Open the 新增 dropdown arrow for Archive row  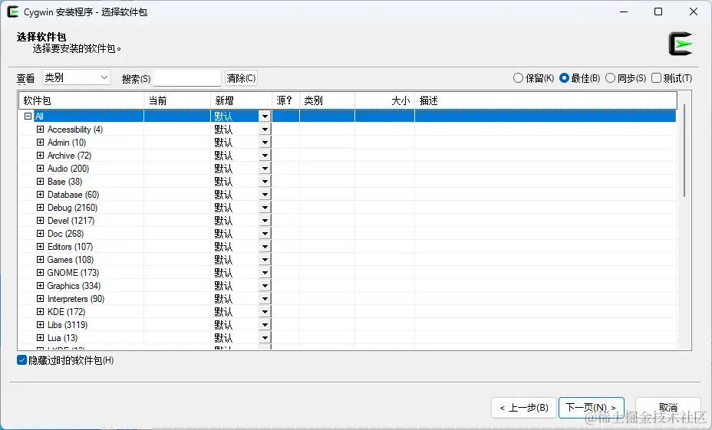[265, 155]
